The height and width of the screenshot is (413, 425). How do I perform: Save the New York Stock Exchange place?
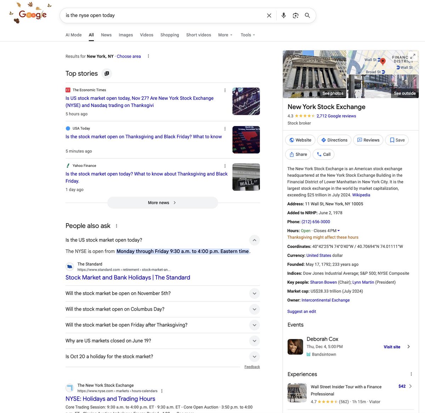[397, 140]
